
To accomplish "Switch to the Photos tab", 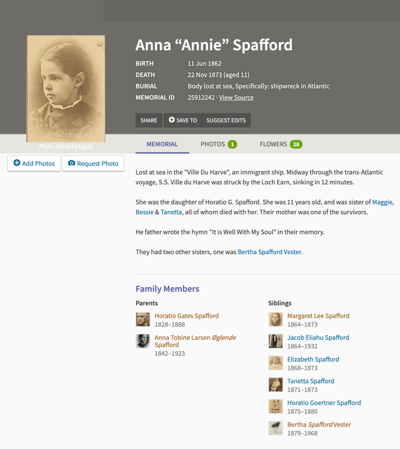I will 219,144.
